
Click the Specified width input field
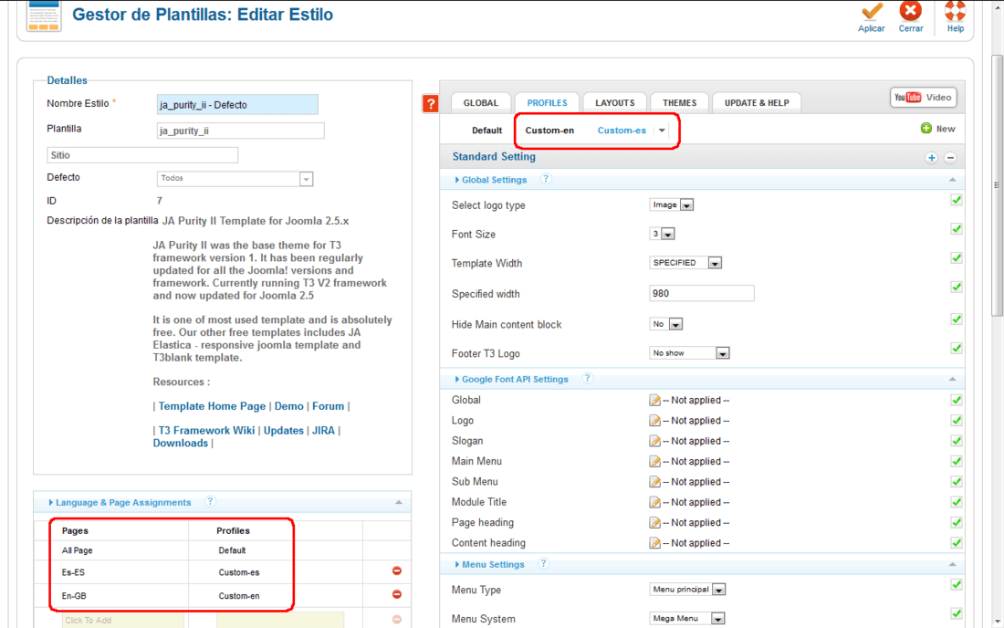[702, 293]
